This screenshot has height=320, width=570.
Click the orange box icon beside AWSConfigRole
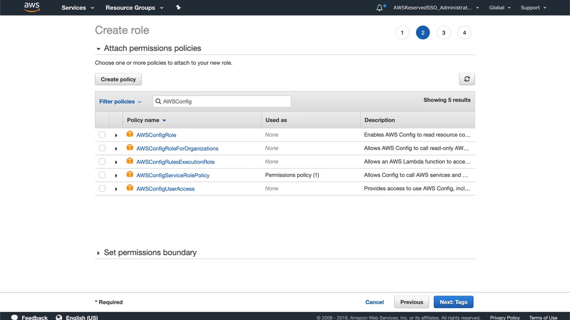point(130,134)
